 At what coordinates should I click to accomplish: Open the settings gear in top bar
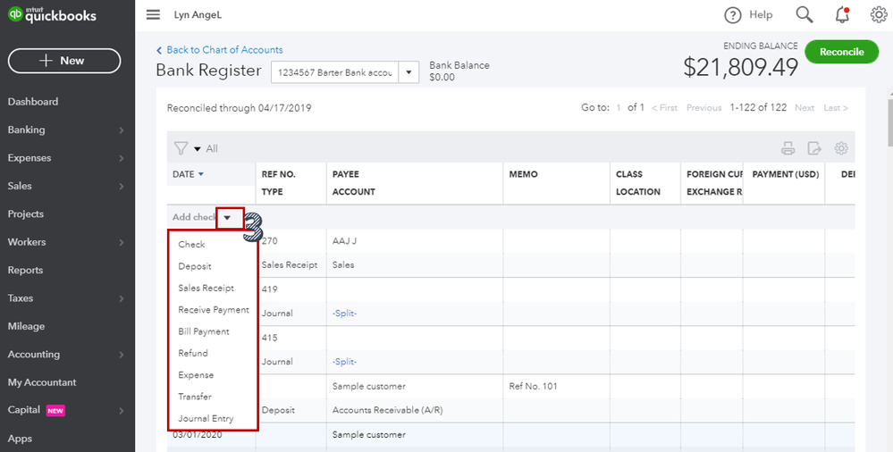[x=879, y=15]
